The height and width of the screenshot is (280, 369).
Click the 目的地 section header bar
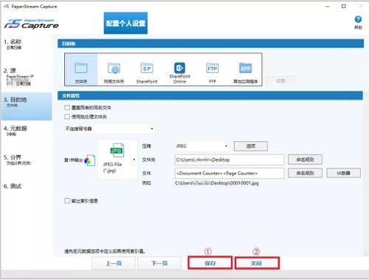point(210,44)
